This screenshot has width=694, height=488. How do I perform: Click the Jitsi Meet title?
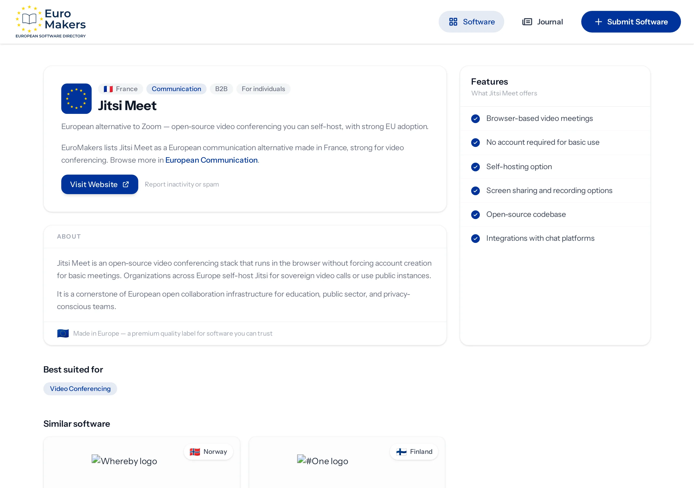tap(127, 105)
